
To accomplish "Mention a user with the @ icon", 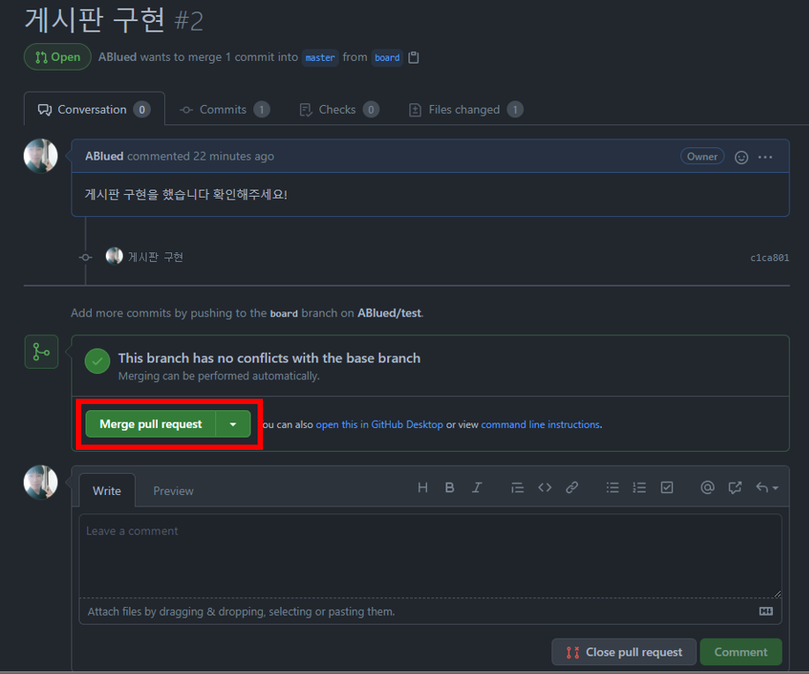I will click(x=708, y=488).
